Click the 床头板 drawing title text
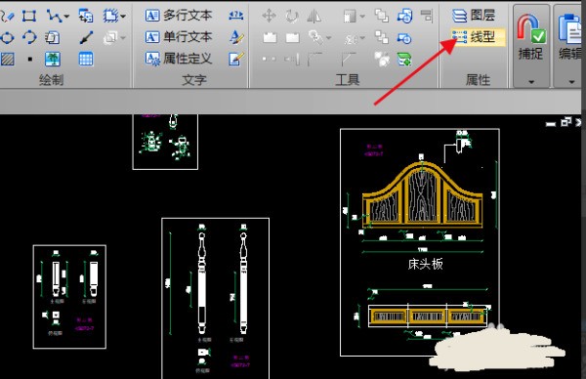The width and height of the screenshot is (586, 379). point(425,265)
